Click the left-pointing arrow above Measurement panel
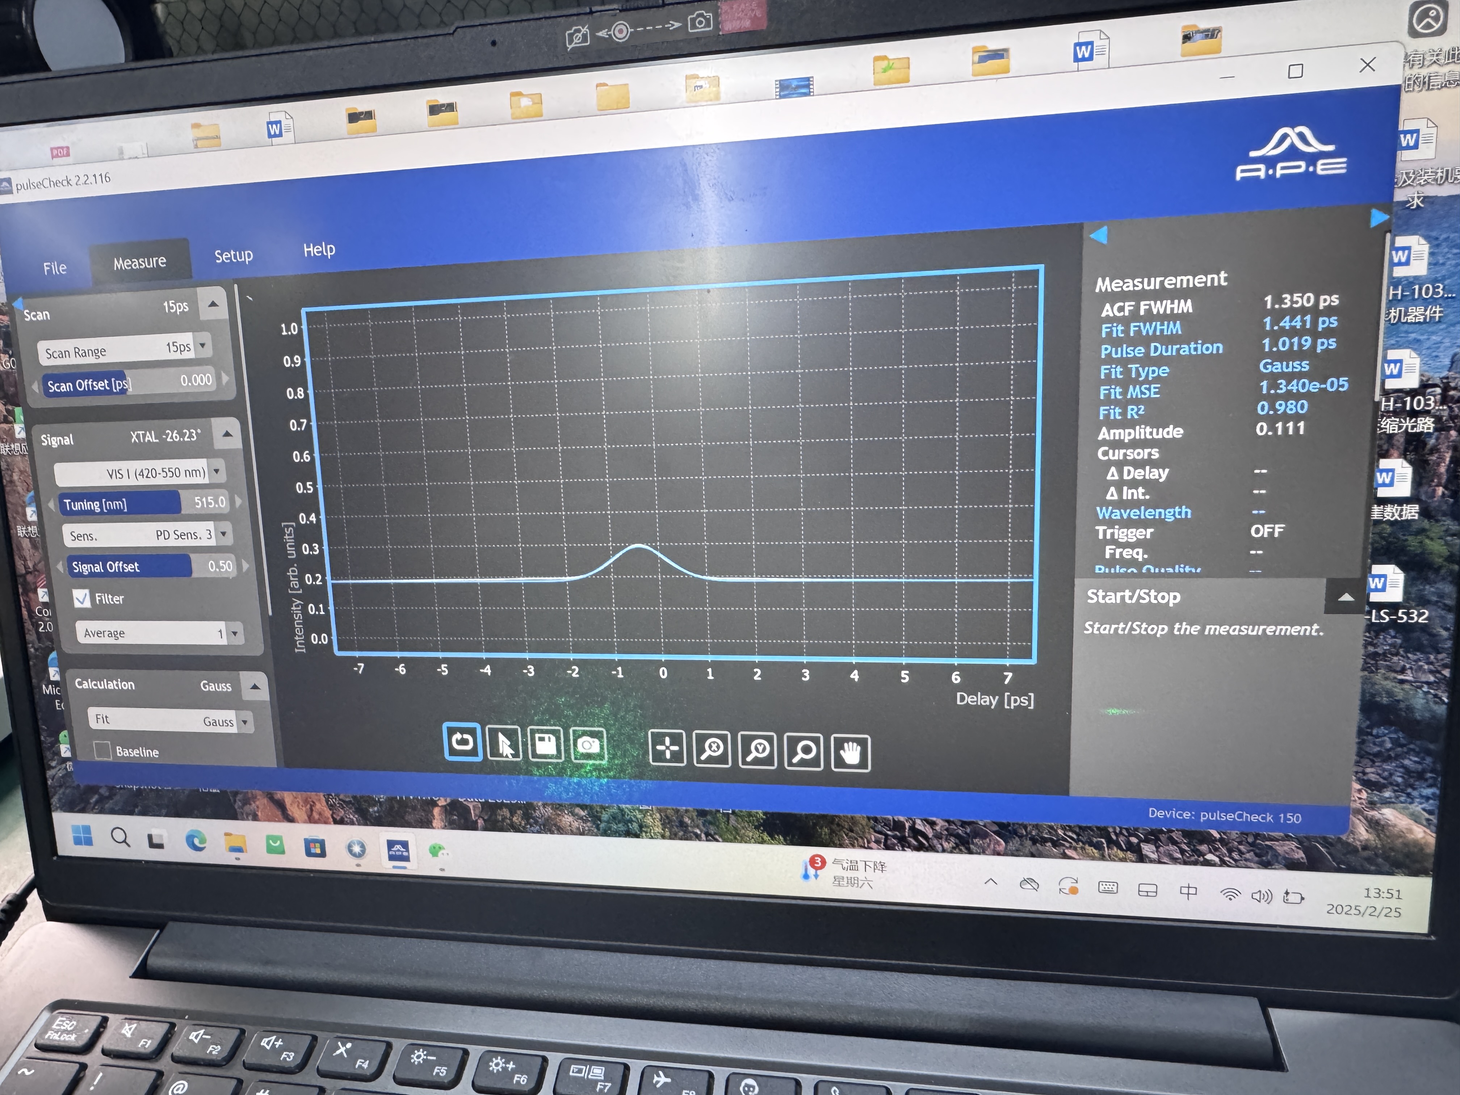1460x1095 pixels. coord(1098,235)
